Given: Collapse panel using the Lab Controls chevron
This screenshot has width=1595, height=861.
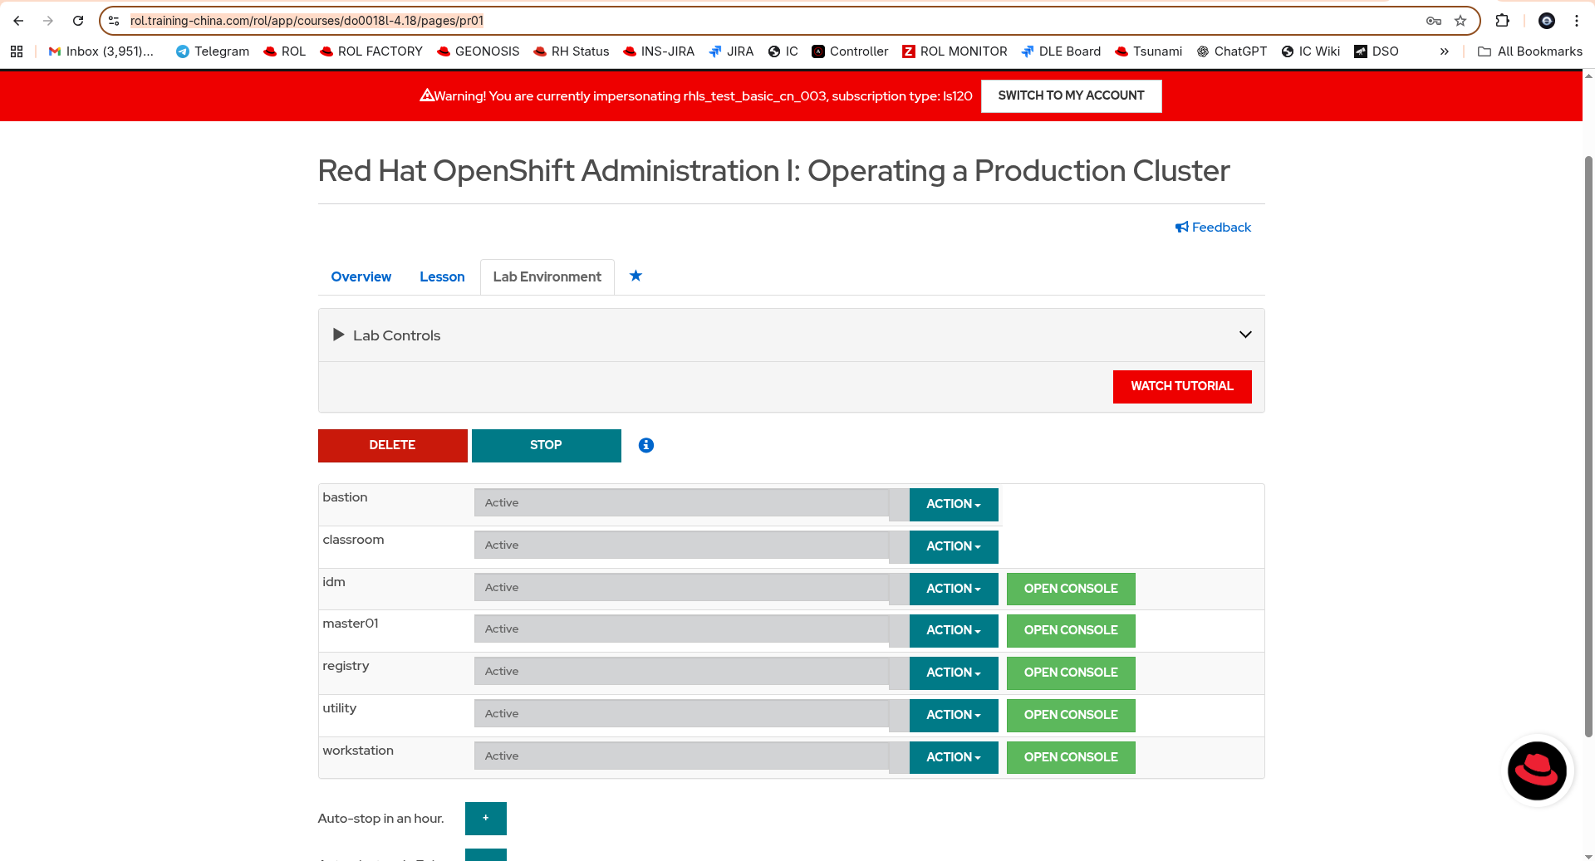Looking at the screenshot, I should pyautogui.click(x=1244, y=335).
